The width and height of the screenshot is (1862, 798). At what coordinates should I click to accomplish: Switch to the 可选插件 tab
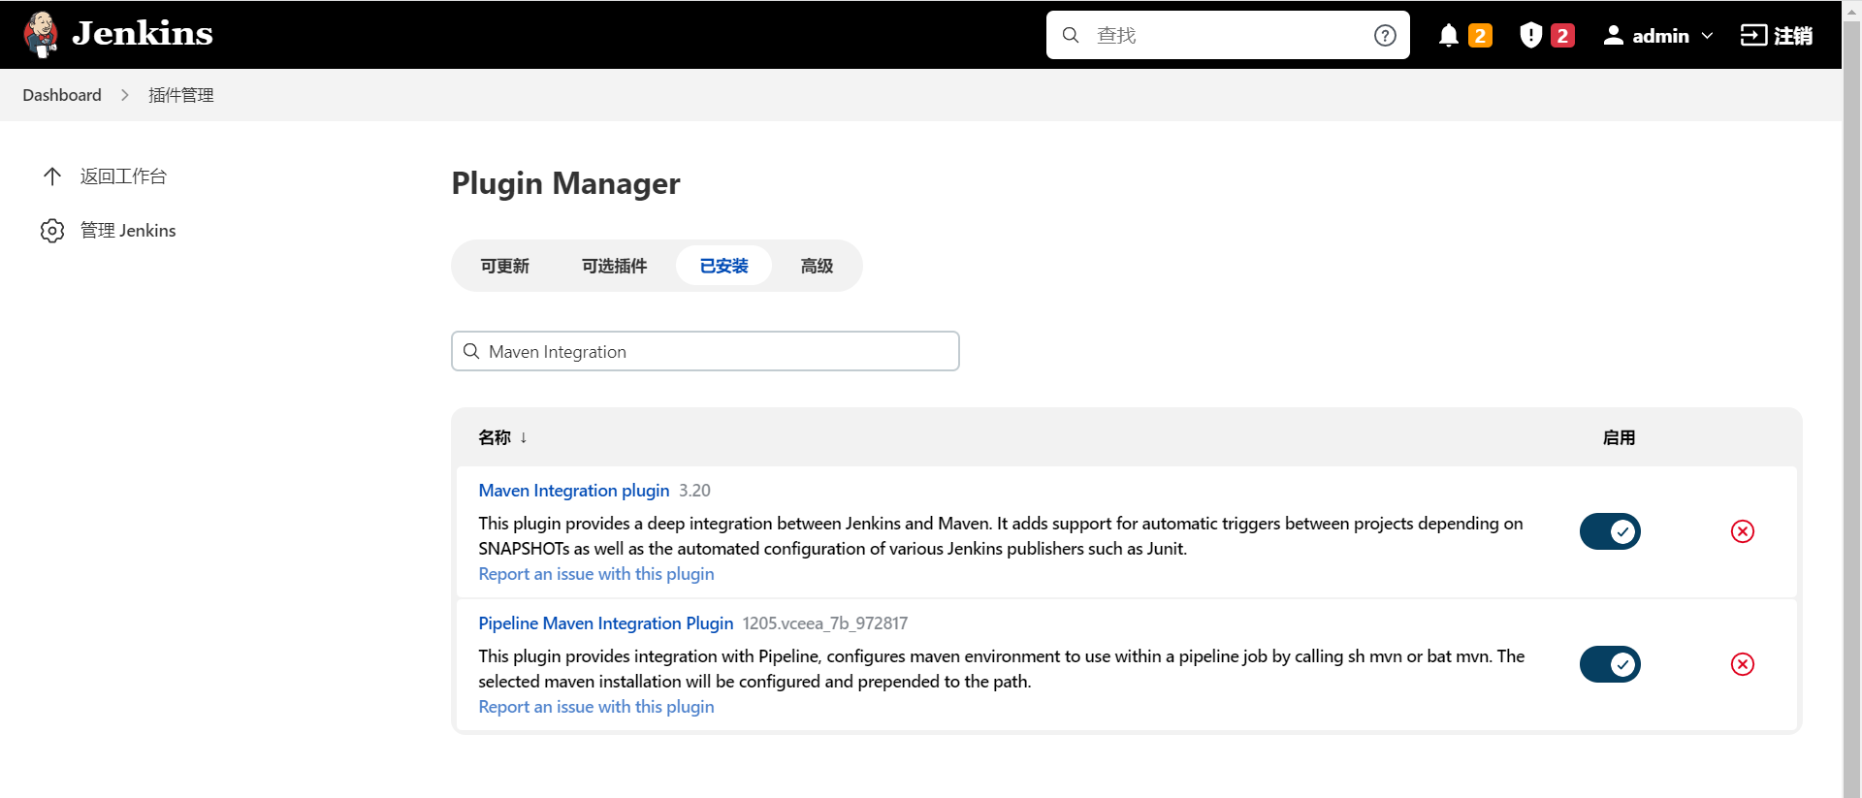click(x=614, y=266)
